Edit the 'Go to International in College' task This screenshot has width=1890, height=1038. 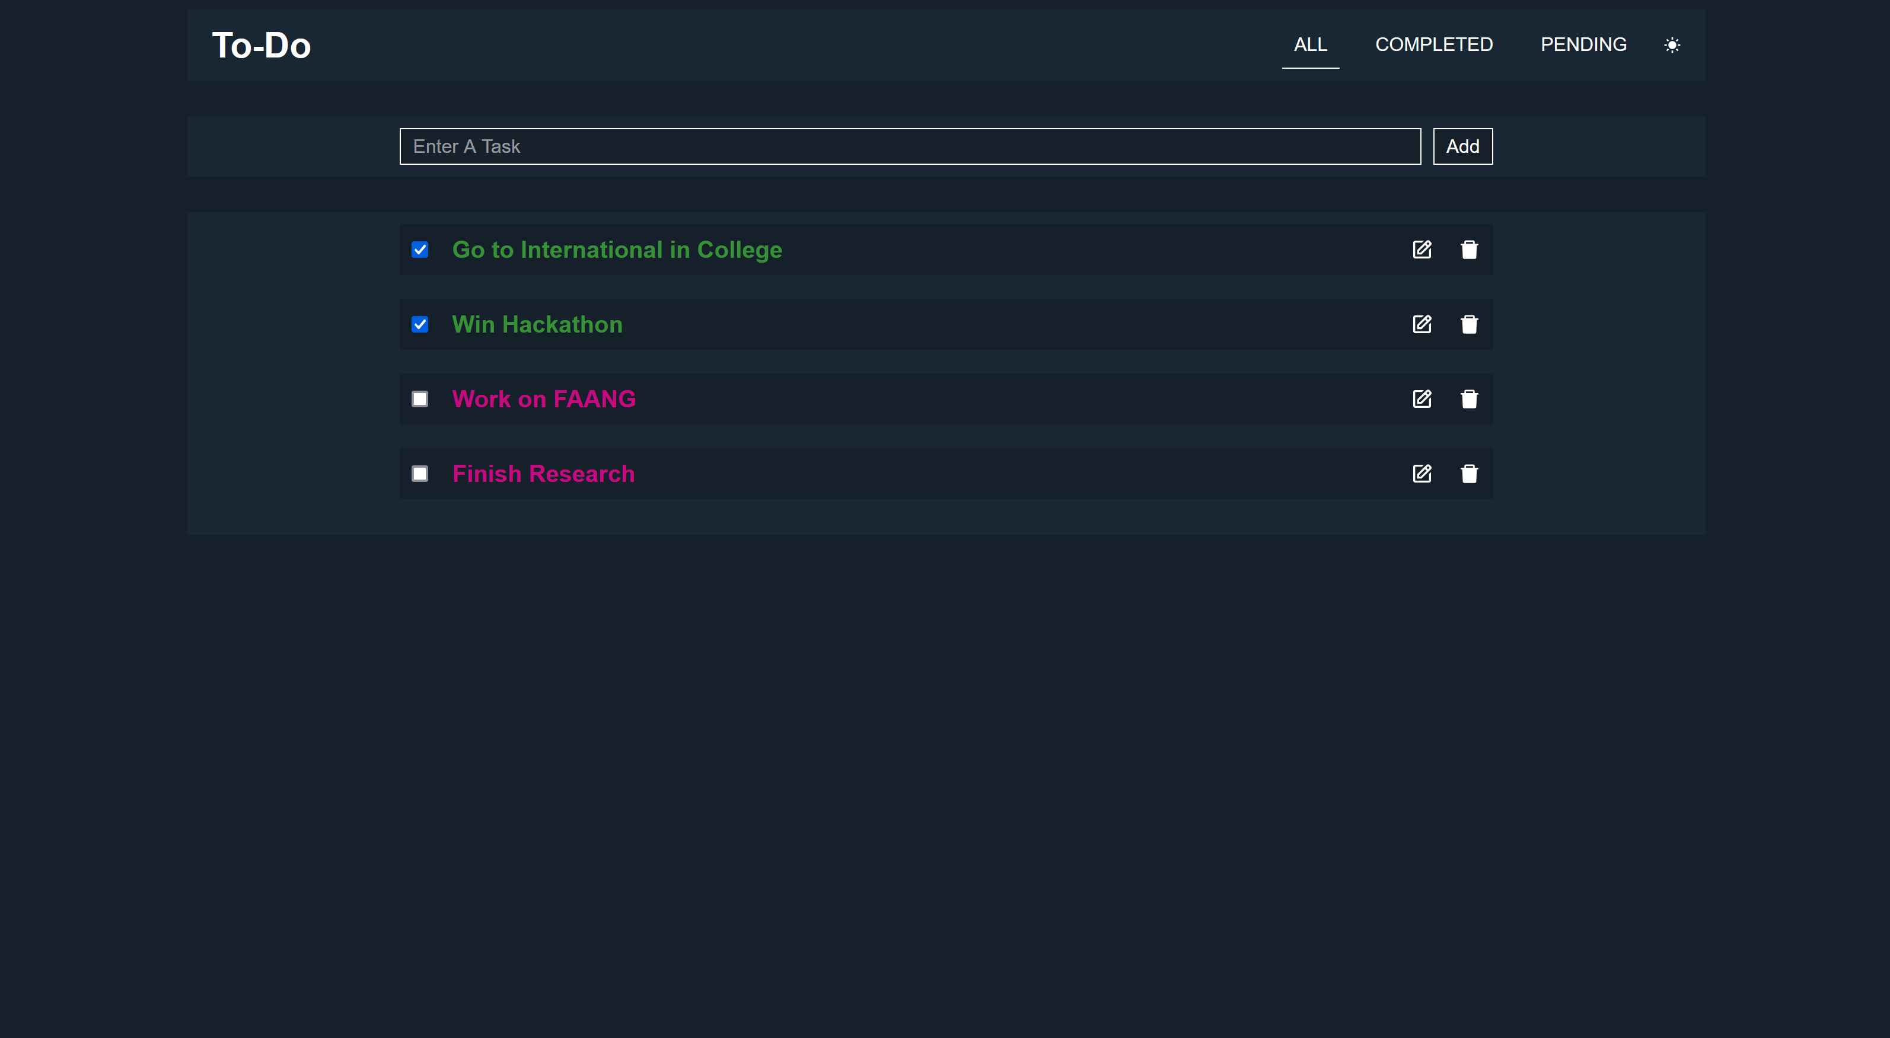click(x=1421, y=250)
